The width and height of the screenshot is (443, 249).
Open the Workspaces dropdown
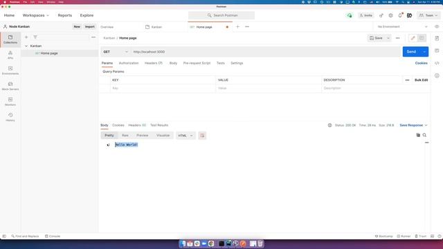tap(35, 15)
